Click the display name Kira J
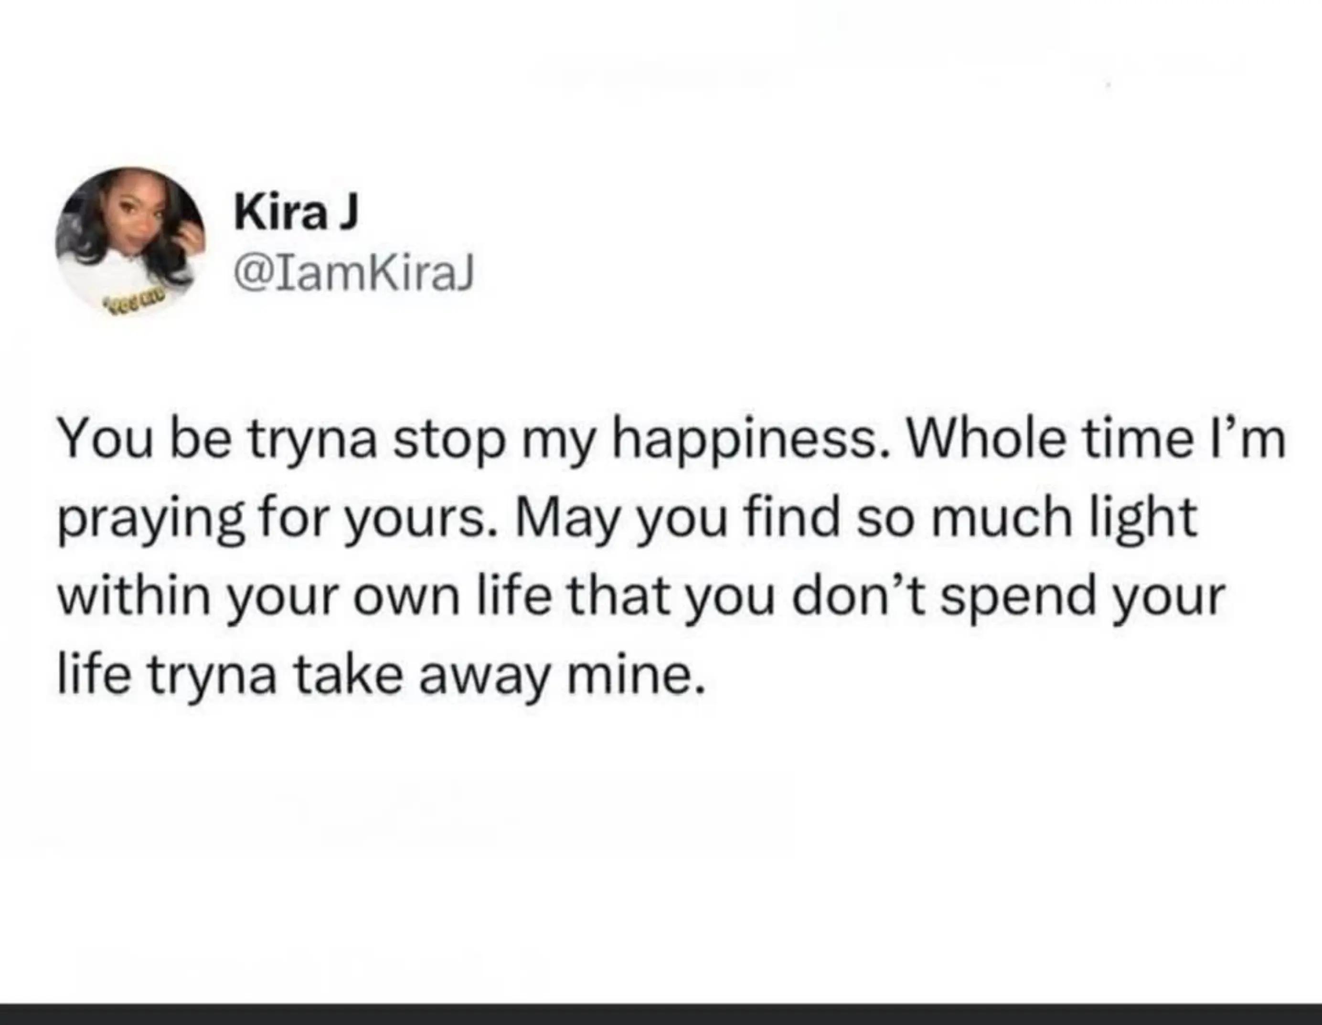 297,212
